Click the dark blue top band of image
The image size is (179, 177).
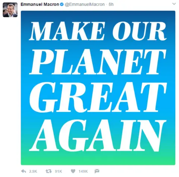point(98,16)
